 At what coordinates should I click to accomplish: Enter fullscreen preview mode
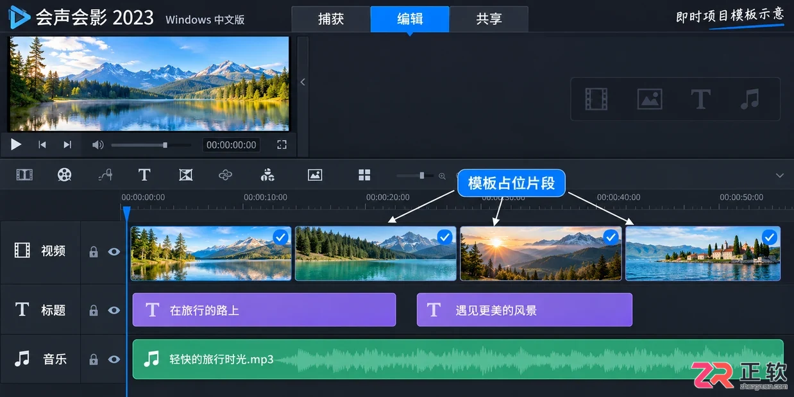click(x=282, y=145)
